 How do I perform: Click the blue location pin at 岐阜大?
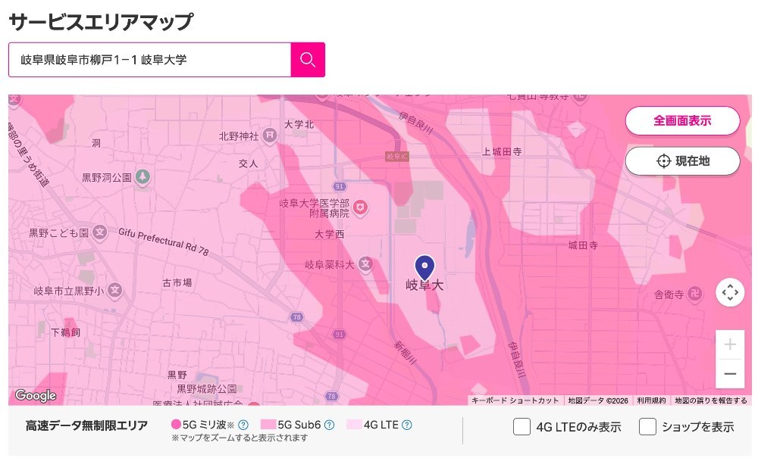pyautogui.click(x=424, y=267)
